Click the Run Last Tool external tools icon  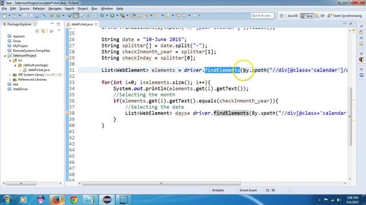pyautogui.click(x=122, y=15)
